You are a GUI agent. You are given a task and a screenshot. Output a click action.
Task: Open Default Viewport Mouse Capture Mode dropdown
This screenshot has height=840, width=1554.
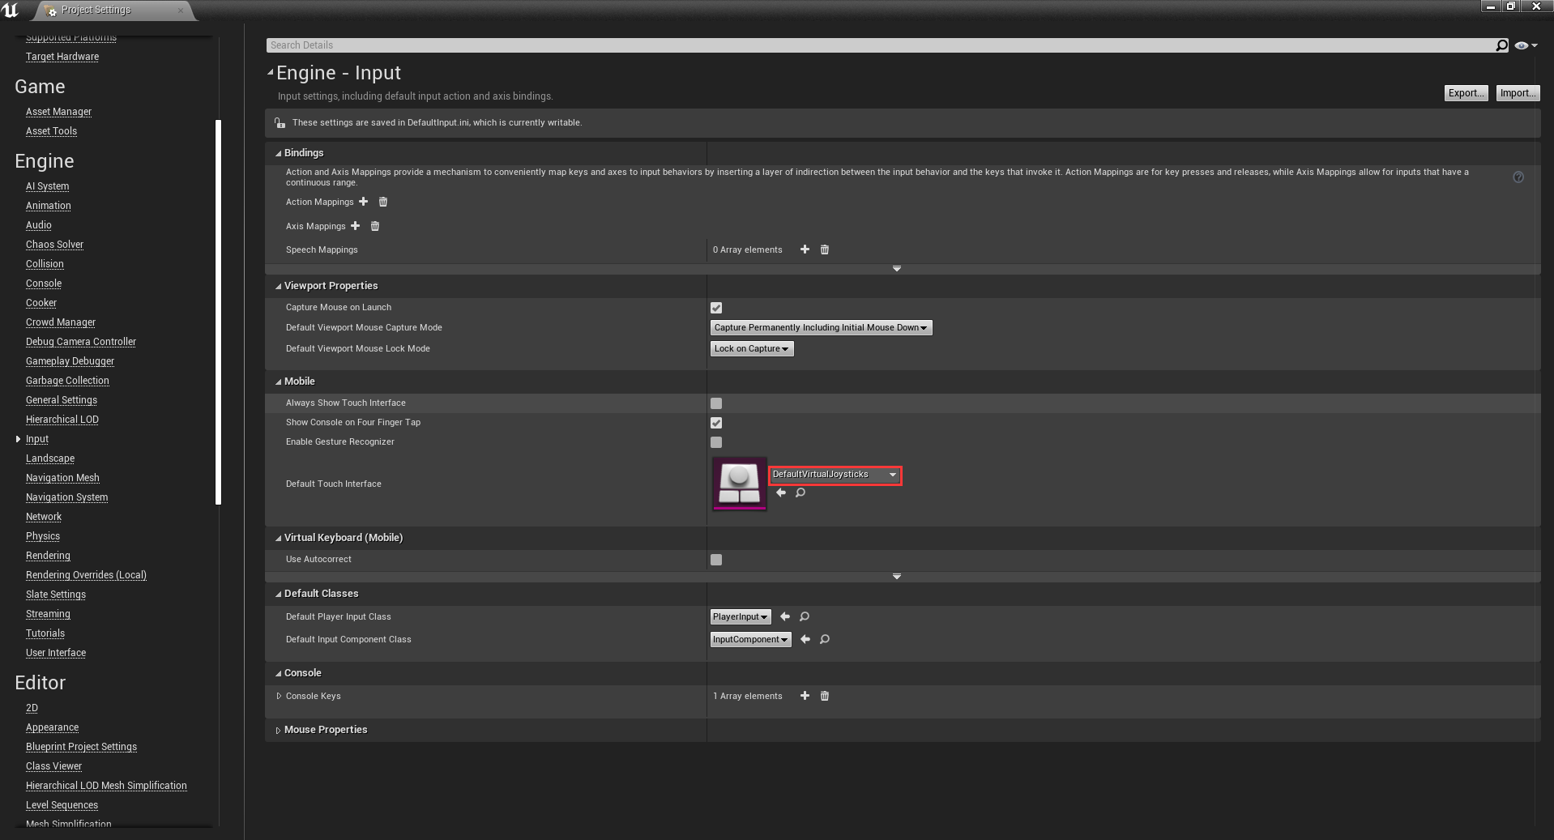[821, 327]
